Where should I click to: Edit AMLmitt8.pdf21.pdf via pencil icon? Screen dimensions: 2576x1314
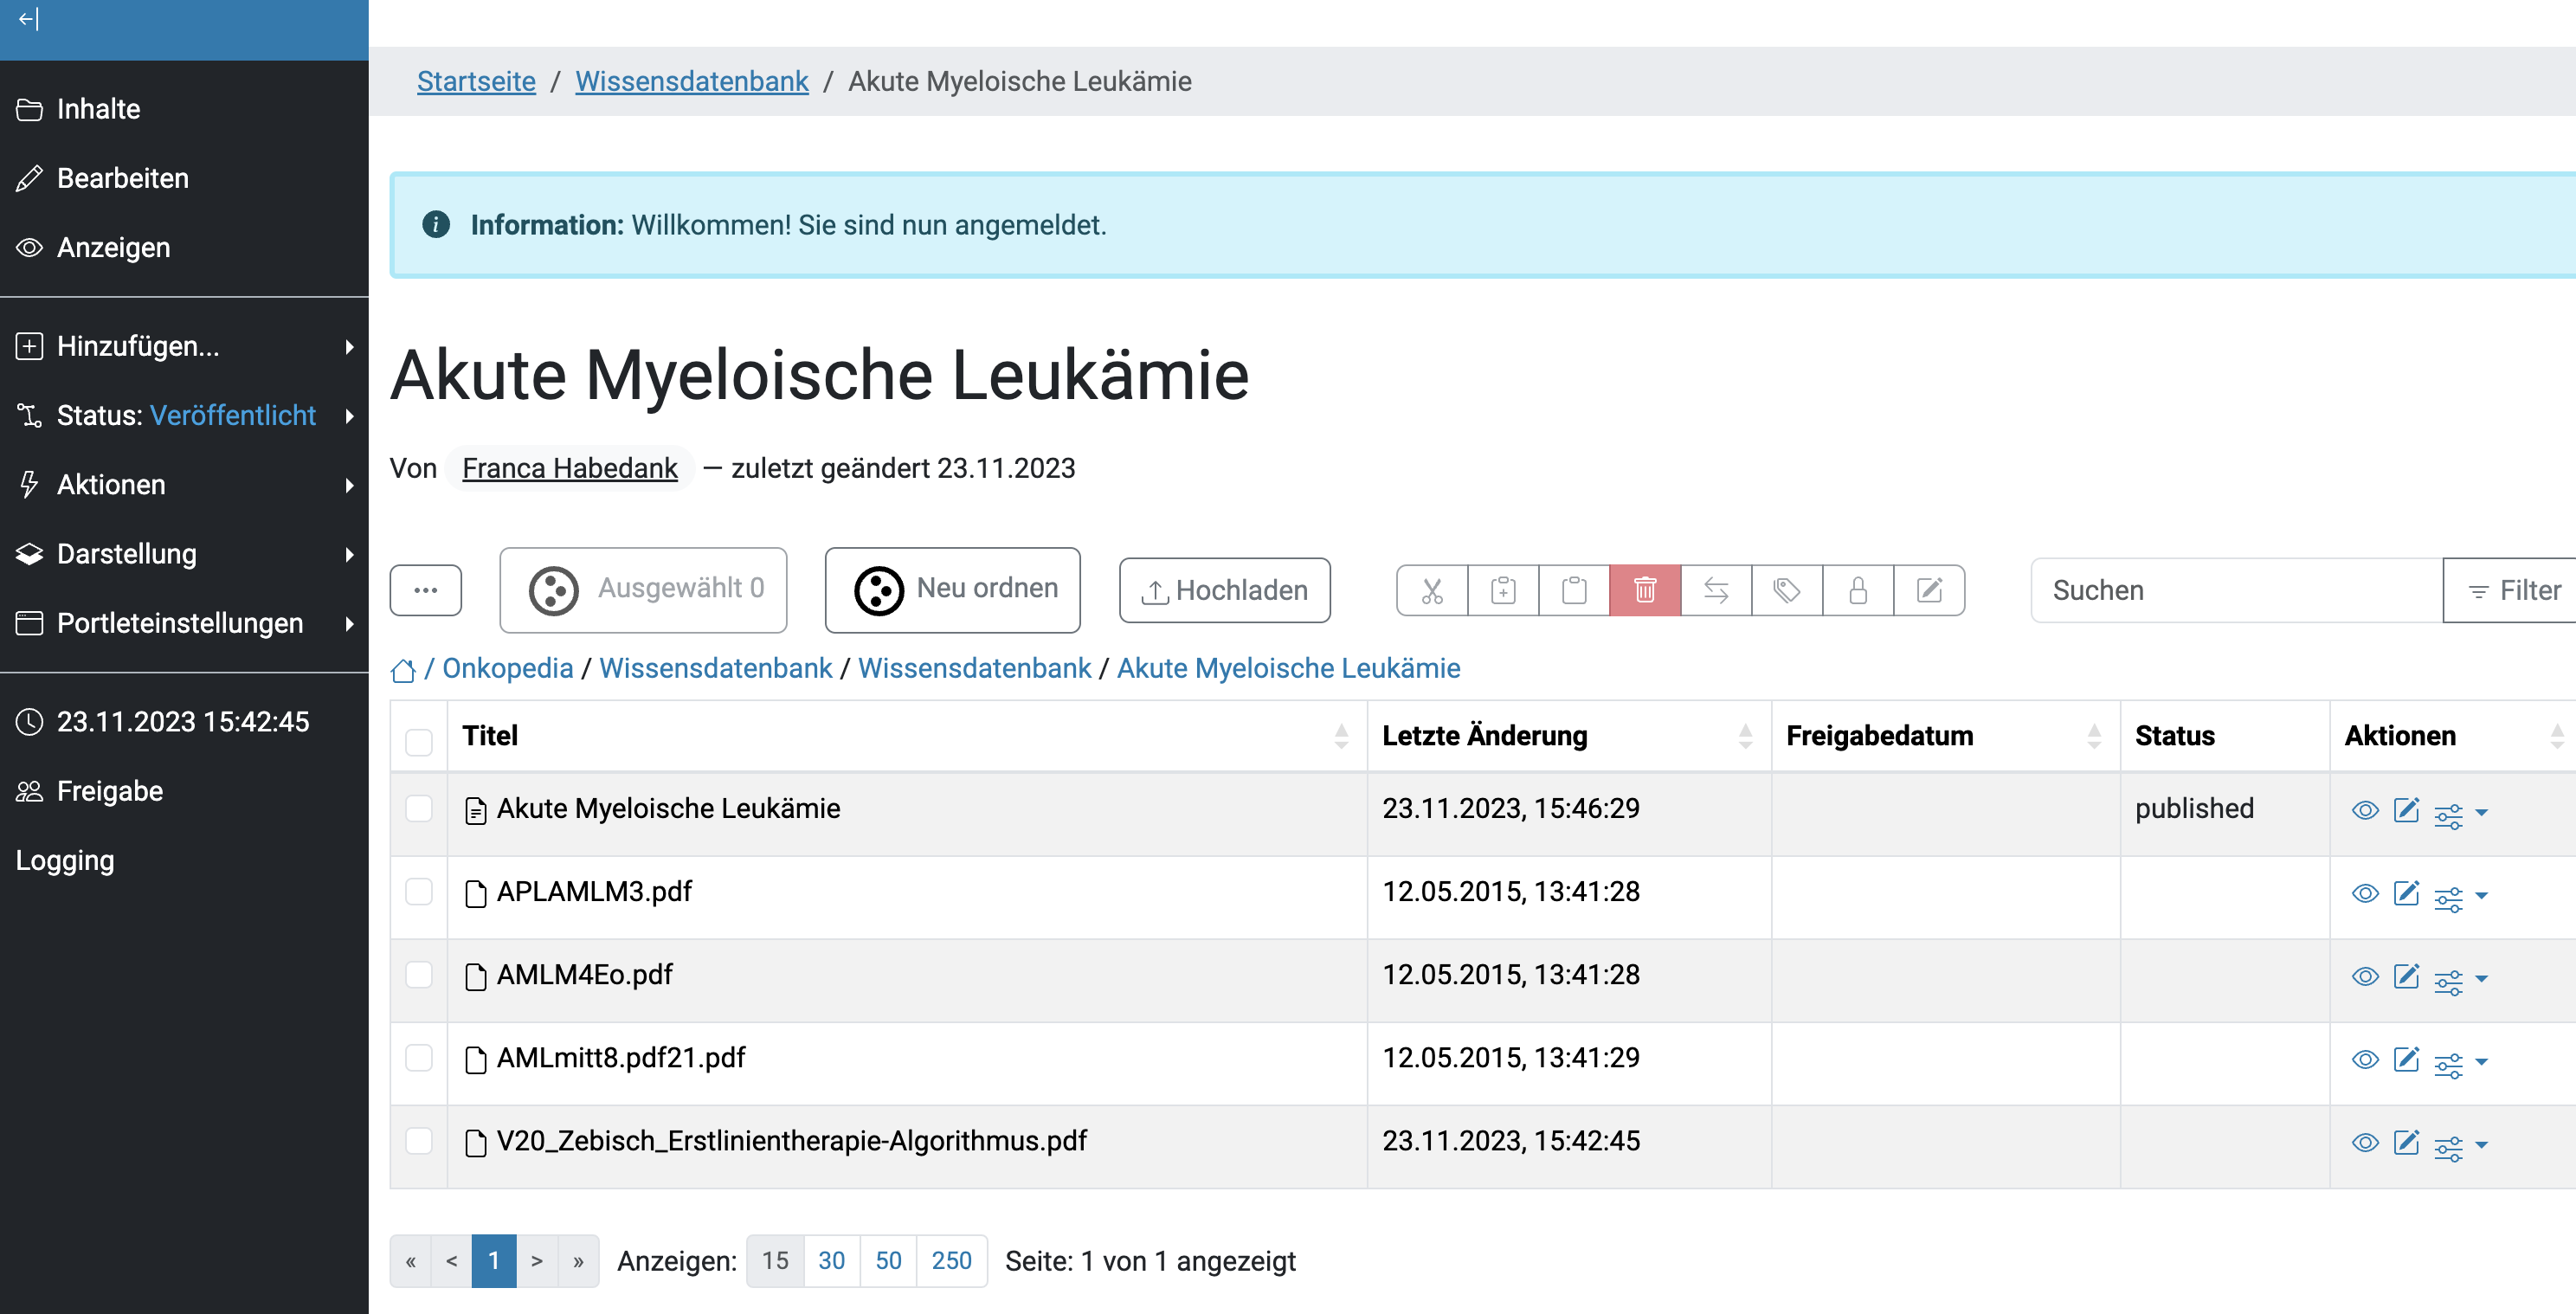2406,1059
